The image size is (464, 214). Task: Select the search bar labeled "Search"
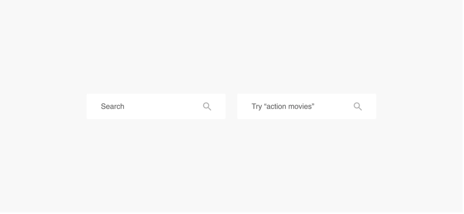tap(156, 106)
